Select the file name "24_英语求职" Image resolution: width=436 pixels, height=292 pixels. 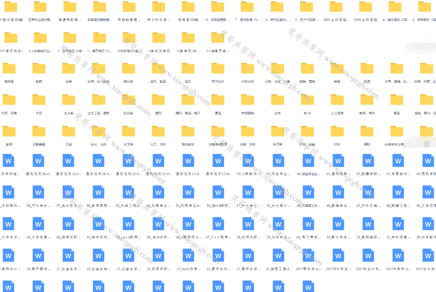[158, 269]
